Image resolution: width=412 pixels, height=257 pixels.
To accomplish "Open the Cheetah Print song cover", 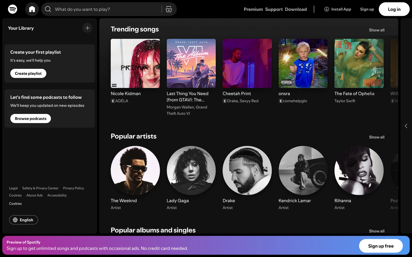I will 247,63.
